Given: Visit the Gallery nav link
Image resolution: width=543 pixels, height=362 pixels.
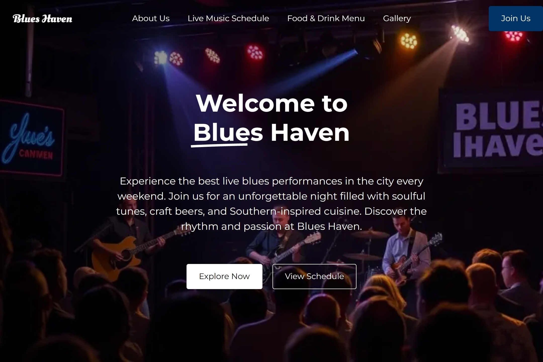Looking at the screenshot, I should tap(397, 18).
